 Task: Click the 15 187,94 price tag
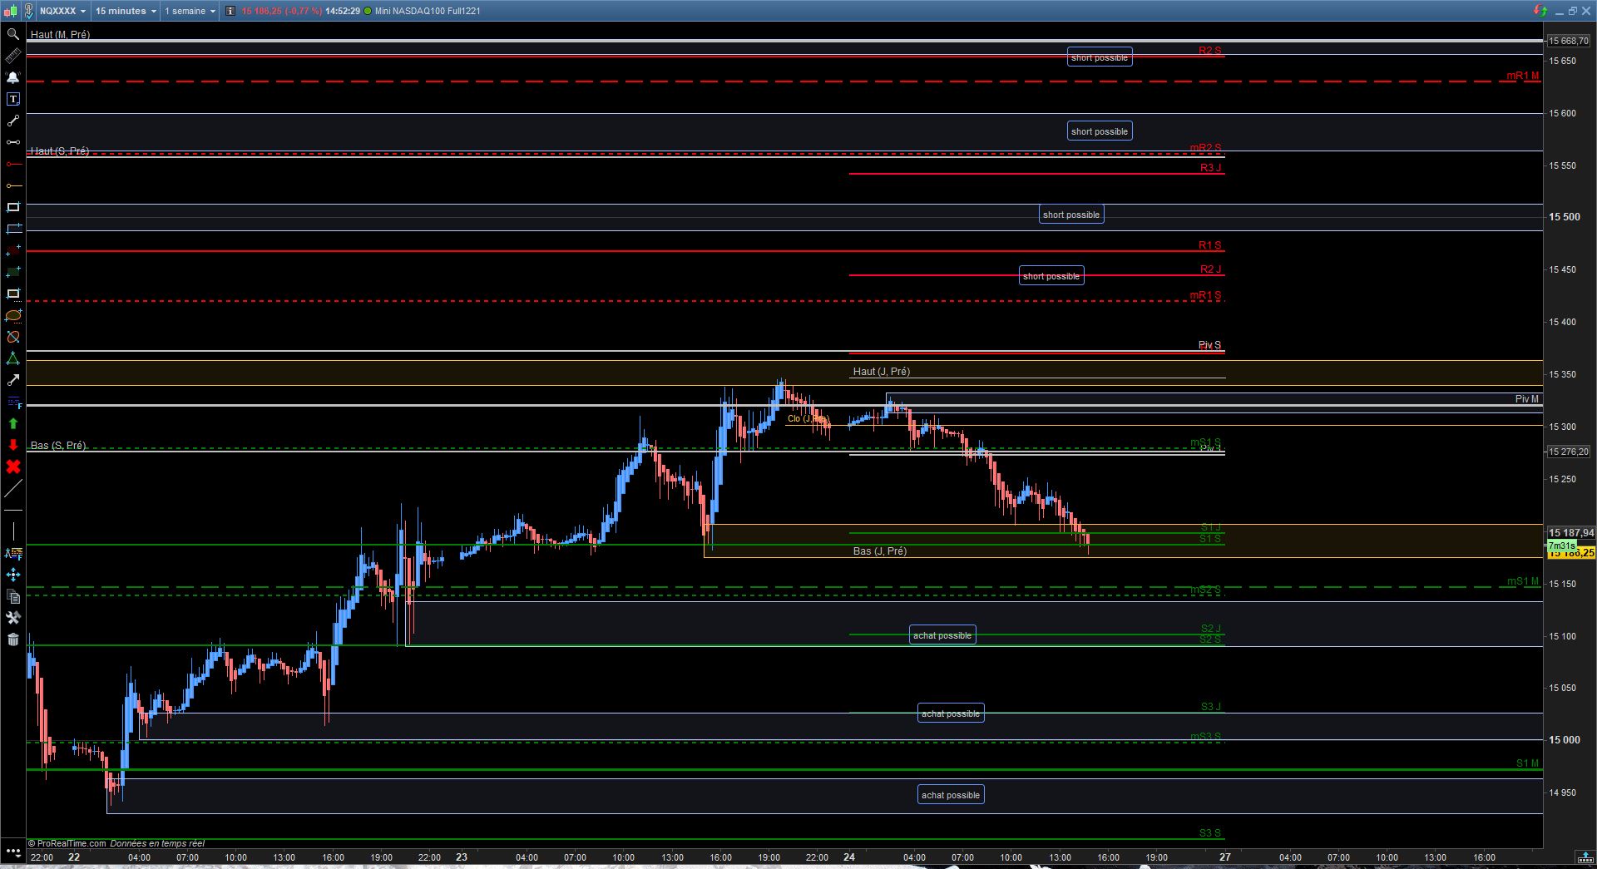[x=1570, y=533]
